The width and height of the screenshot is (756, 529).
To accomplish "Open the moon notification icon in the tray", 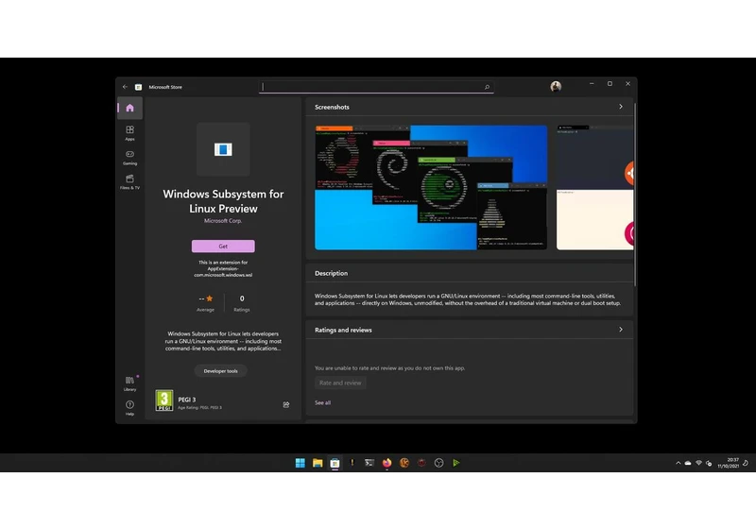I will pyautogui.click(x=746, y=463).
